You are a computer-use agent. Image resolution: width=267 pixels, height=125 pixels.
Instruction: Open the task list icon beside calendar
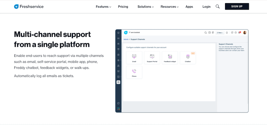213,33
